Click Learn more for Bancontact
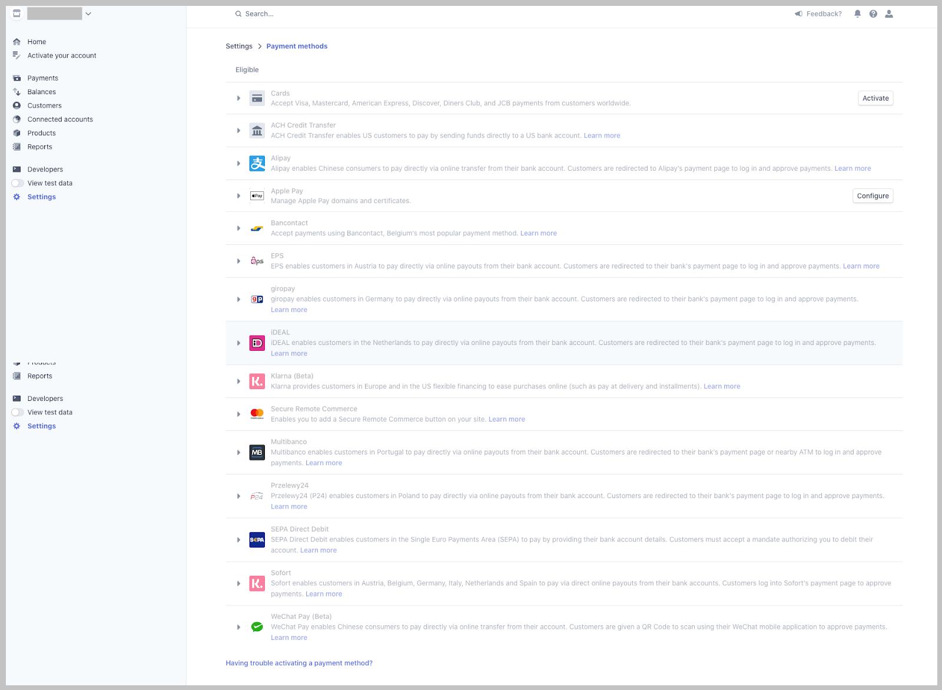The height and width of the screenshot is (690, 942). click(539, 233)
